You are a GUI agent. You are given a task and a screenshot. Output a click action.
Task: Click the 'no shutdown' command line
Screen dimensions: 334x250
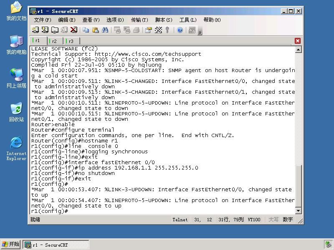click(x=73, y=173)
